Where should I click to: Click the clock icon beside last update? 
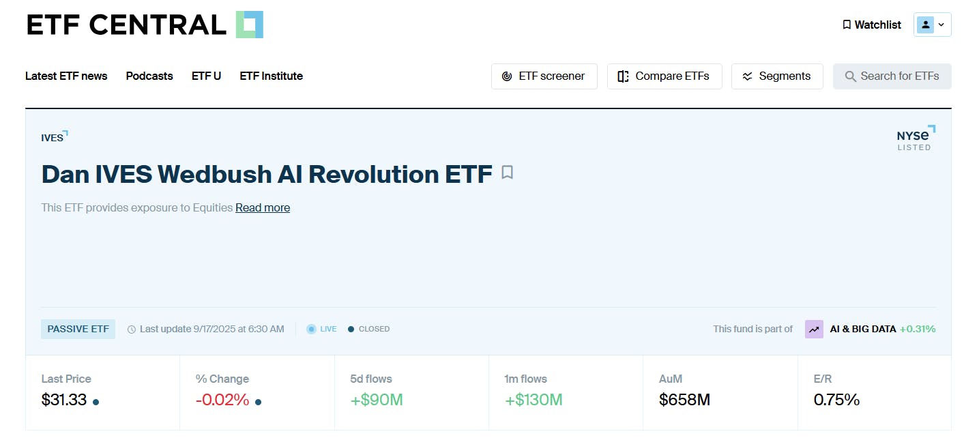pyautogui.click(x=131, y=329)
